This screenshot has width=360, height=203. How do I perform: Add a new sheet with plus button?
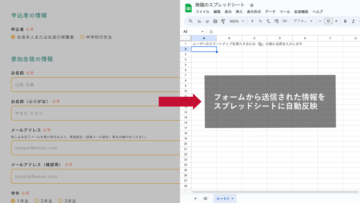pos(195,199)
